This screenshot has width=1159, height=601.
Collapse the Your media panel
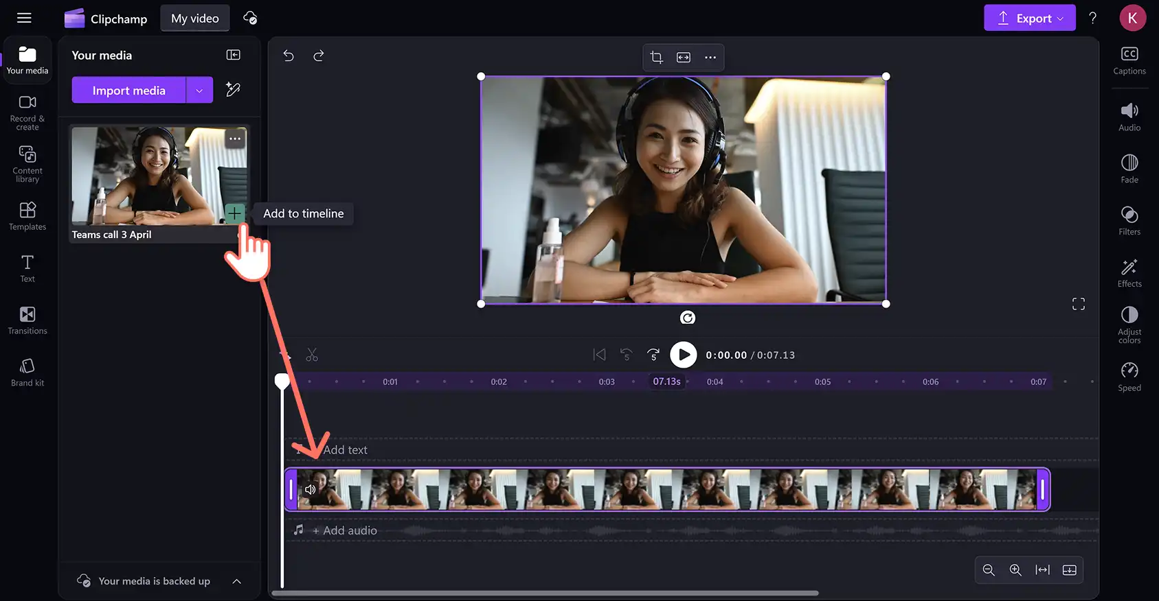234,55
